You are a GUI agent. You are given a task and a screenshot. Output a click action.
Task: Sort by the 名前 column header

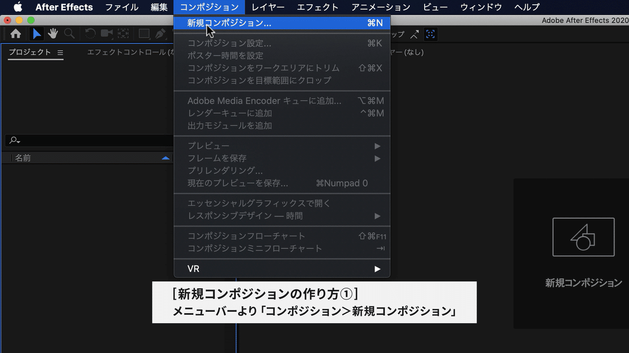23,158
